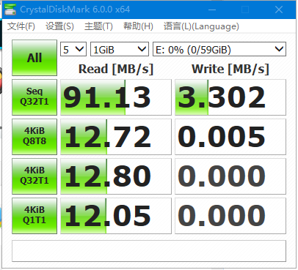Expand the E: 0% drive selection dropdown
Image resolution: width=298 pixels, height=270 pixels.
click(x=219, y=50)
